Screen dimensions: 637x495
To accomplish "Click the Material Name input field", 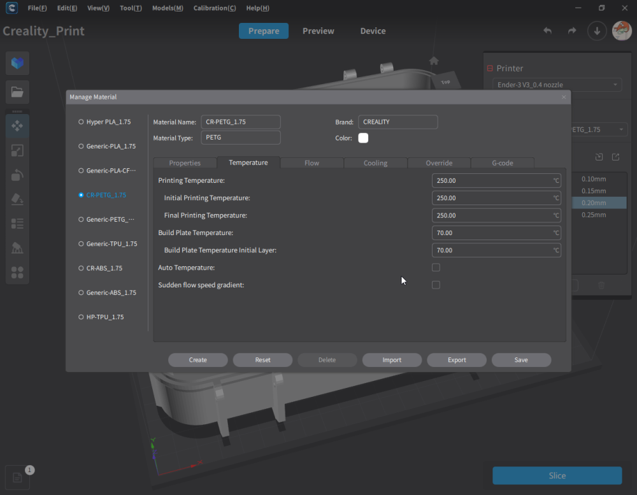I will pos(241,122).
